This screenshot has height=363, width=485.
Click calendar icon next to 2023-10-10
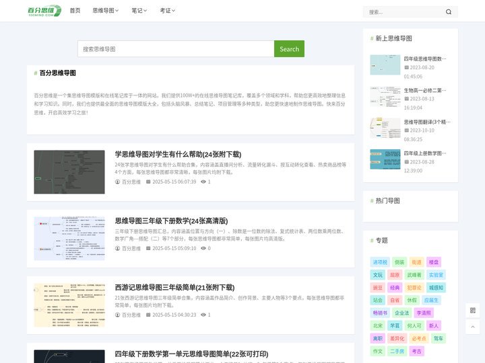pos(406,130)
